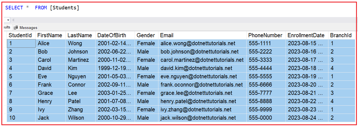
Task: Click phone number 555-6666
Action: [x=266, y=85]
